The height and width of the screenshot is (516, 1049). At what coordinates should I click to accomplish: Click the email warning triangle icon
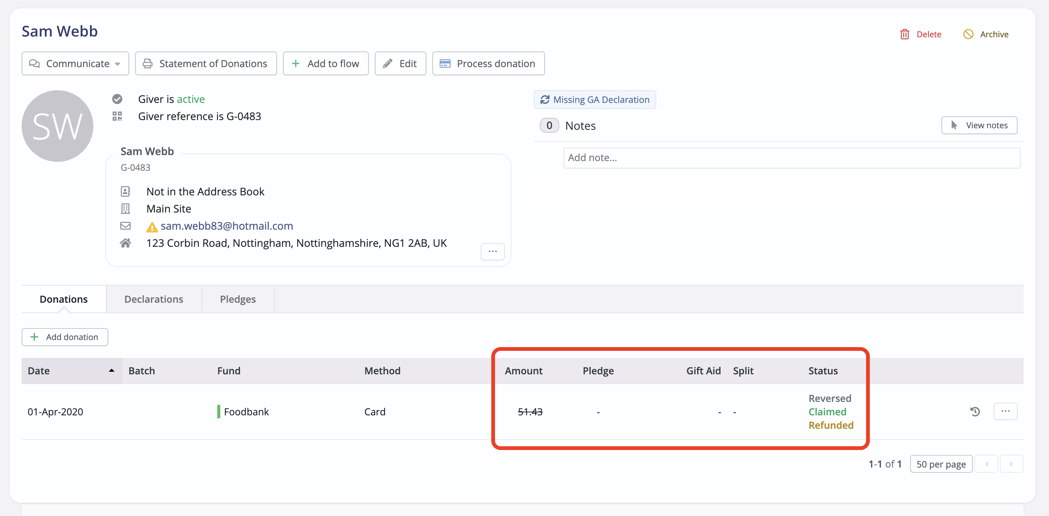(x=152, y=227)
